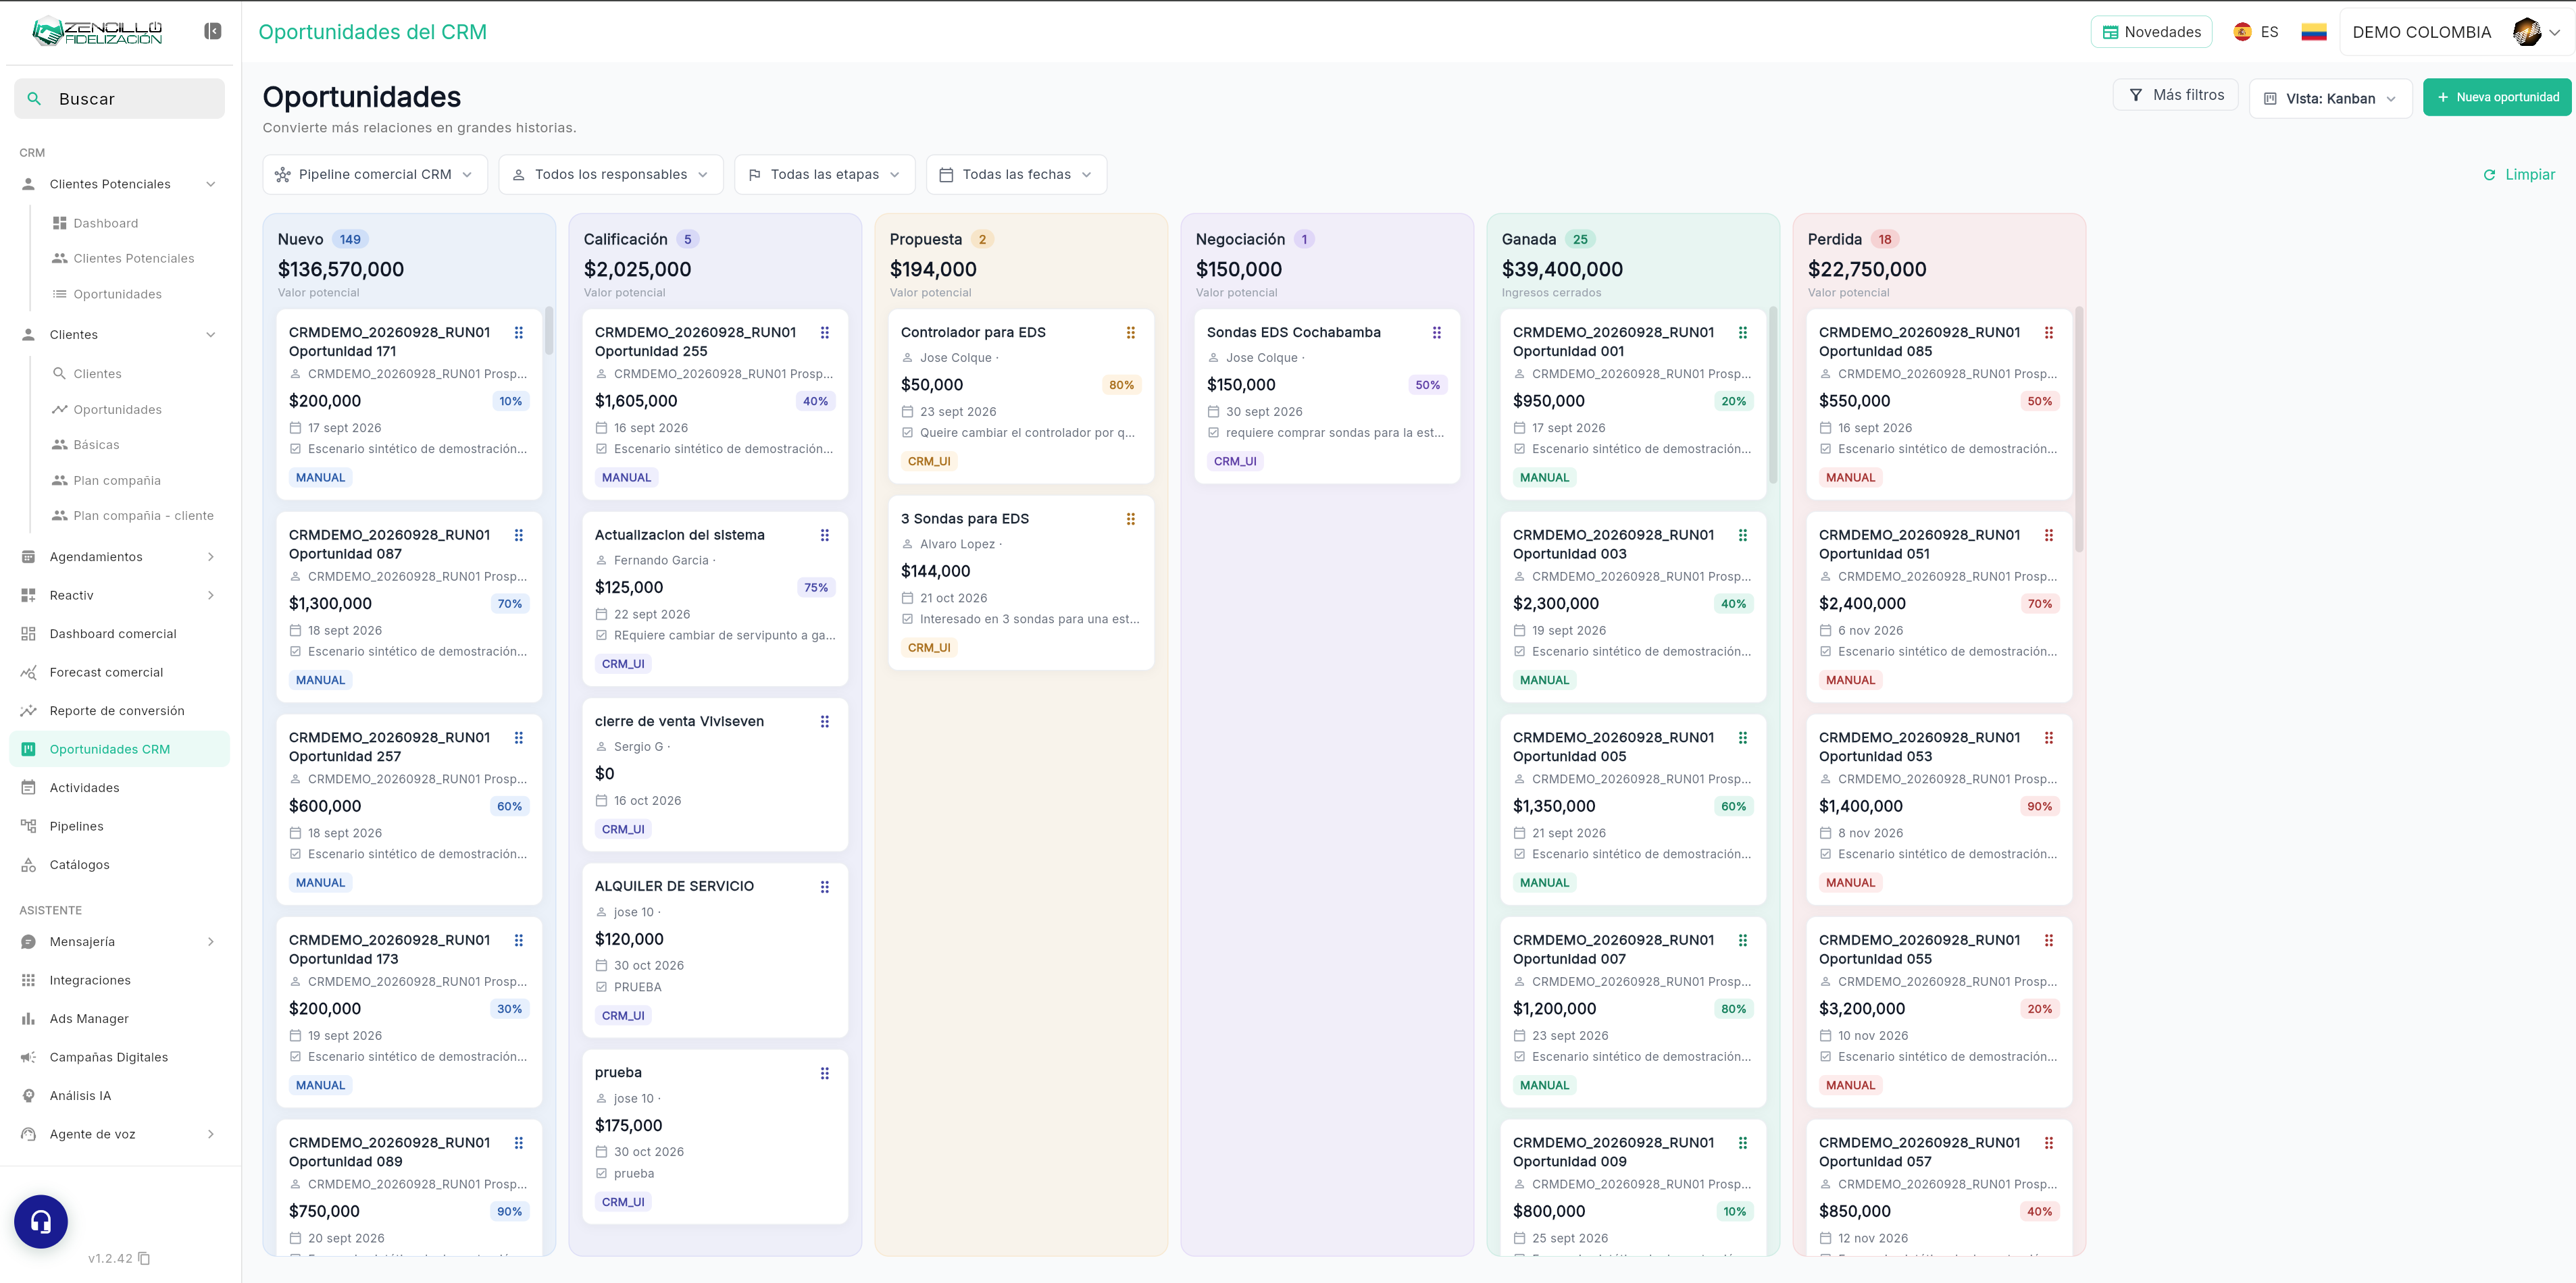Expand Agendamientos sidebar section

pos(119,556)
